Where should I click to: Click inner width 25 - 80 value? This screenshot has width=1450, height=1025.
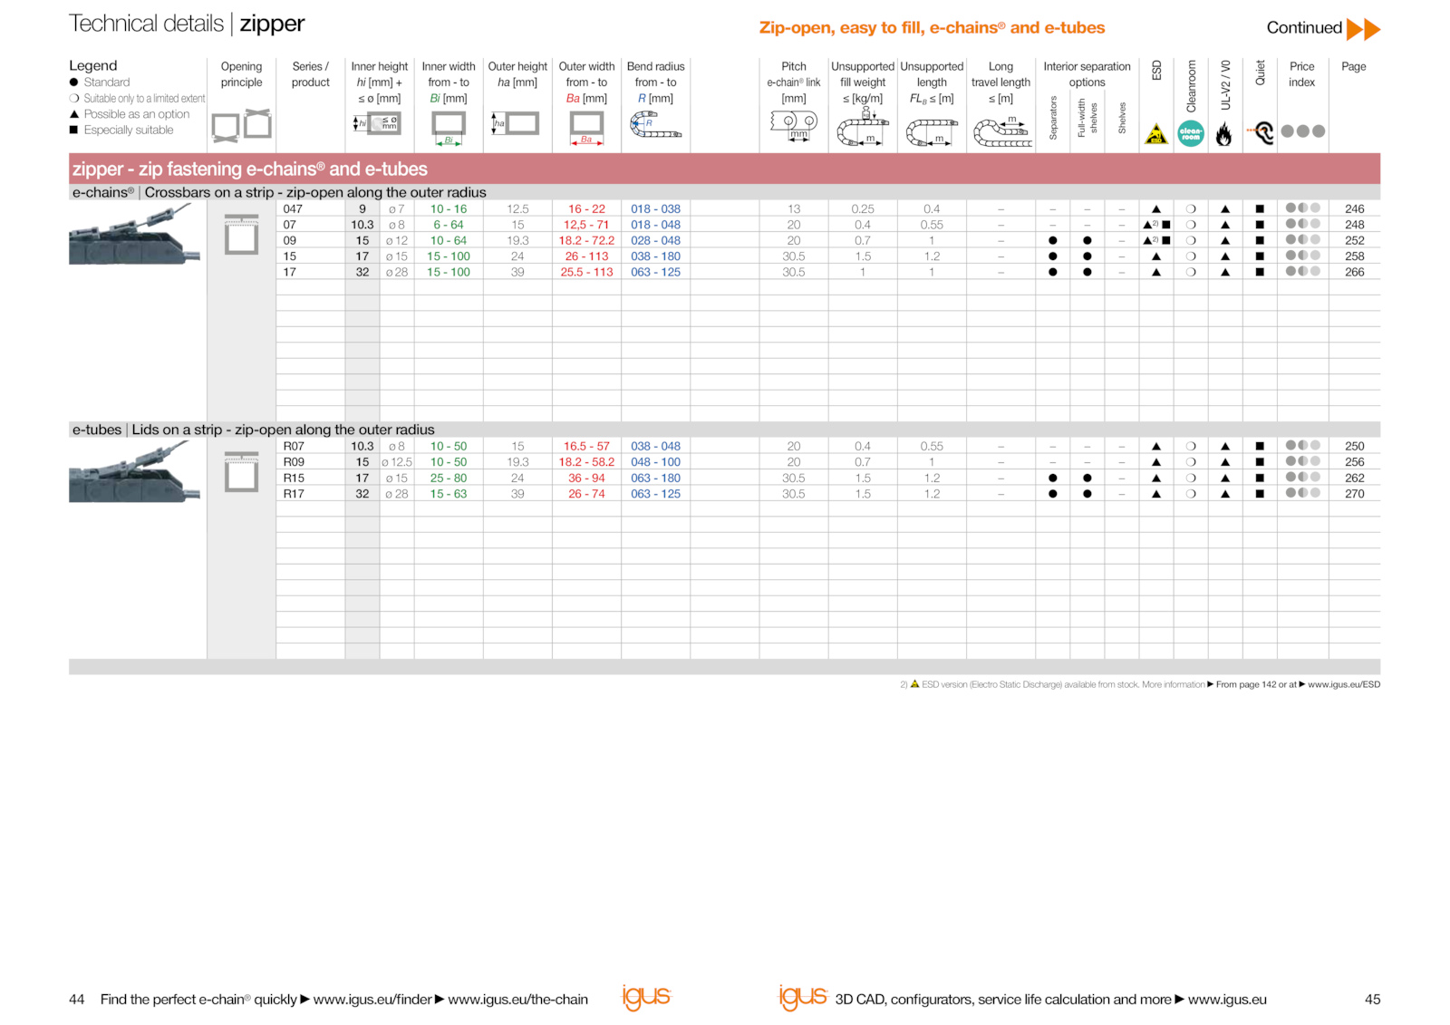(449, 478)
